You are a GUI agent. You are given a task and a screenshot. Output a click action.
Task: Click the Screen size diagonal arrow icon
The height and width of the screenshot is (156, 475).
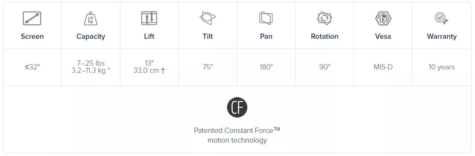tap(32, 18)
